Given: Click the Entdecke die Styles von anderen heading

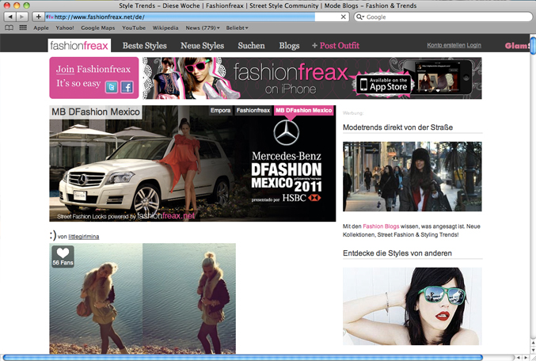Looking at the screenshot, I should pyautogui.click(x=397, y=253).
